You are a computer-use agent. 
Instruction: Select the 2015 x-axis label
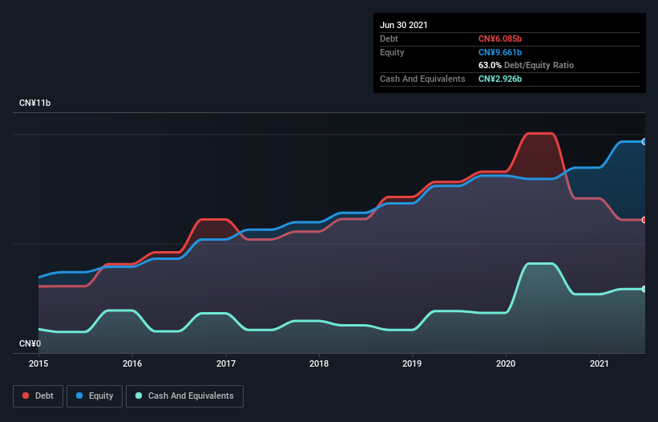[38, 363]
